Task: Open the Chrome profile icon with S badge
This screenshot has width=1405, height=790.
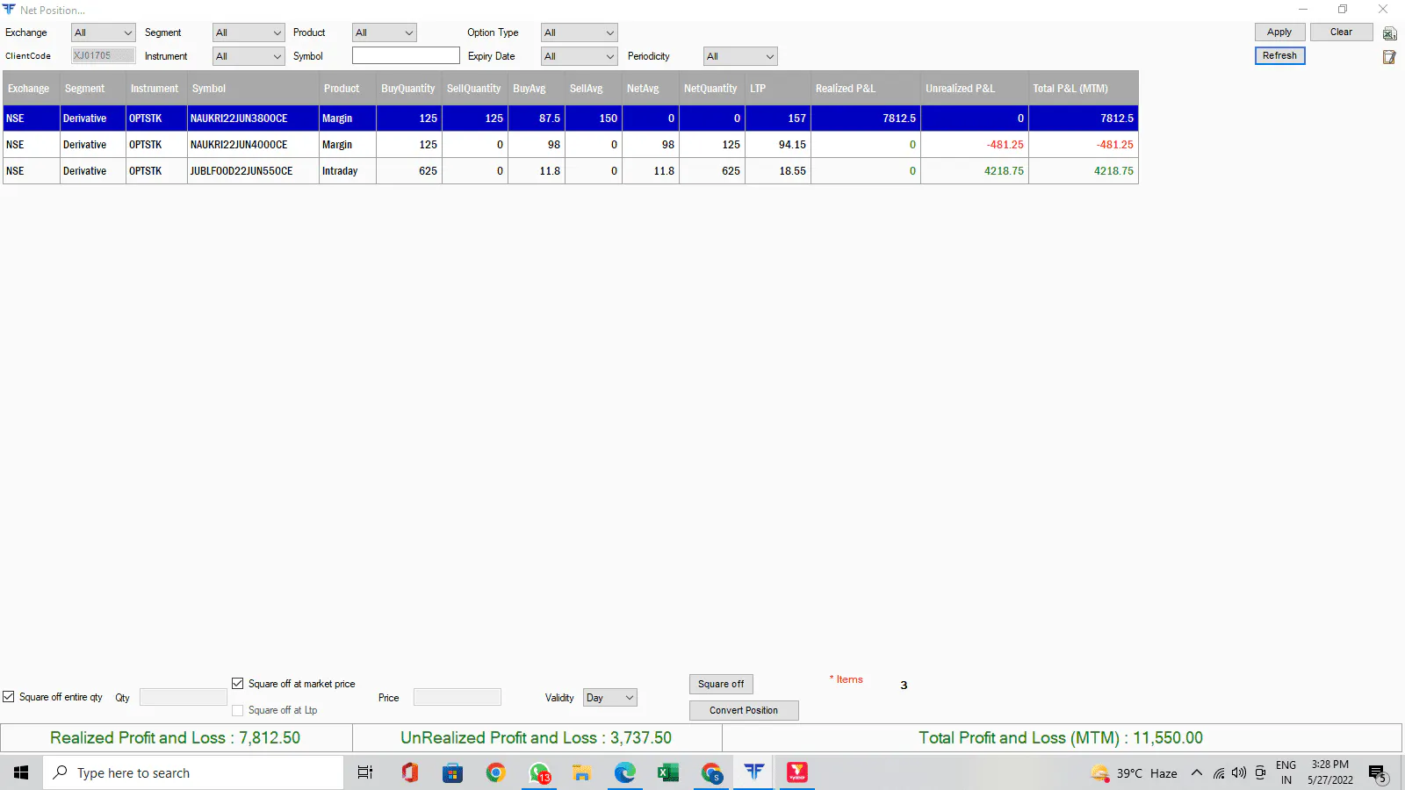Action: (x=710, y=772)
